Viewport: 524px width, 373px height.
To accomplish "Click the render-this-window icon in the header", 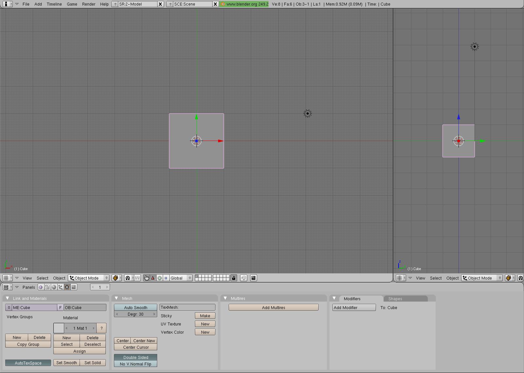I will coord(253,278).
